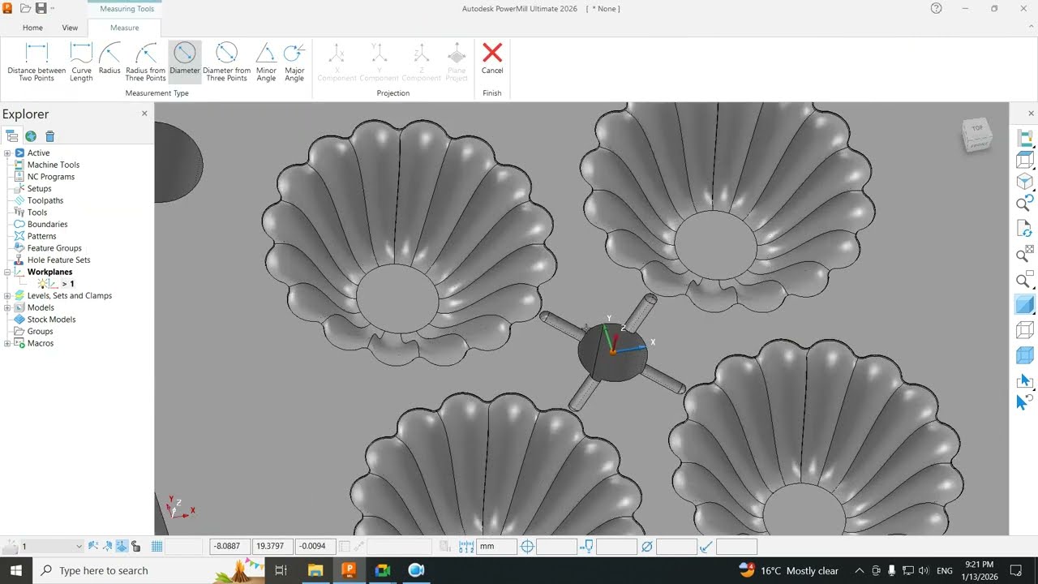Expand the Active tree node
The image size is (1038, 584).
click(7, 152)
